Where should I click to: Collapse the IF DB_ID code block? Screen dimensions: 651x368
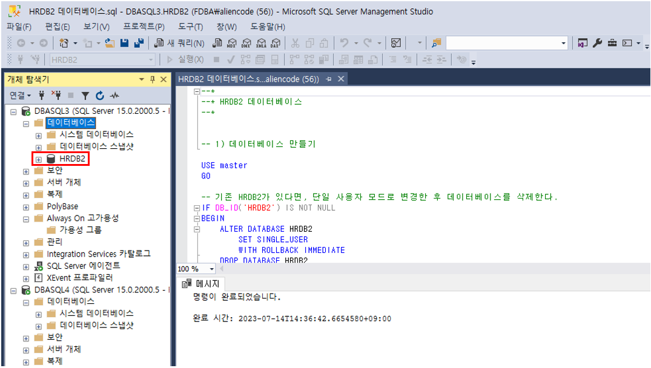[x=197, y=208]
